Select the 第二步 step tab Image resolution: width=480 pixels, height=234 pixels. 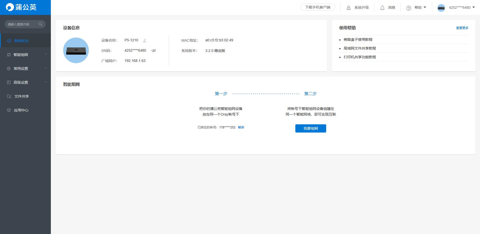pyautogui.click(x=310, y=93)
